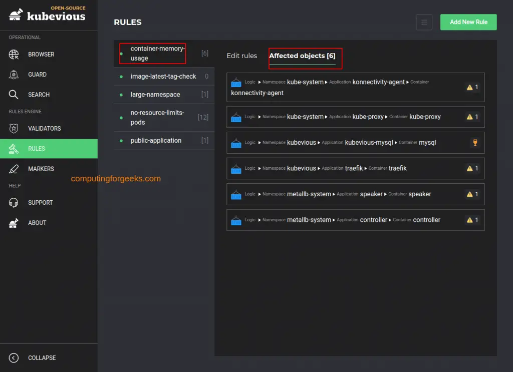Click the Guard siren icon
Screen dimensions: 513x372
[x=14, y=75]
